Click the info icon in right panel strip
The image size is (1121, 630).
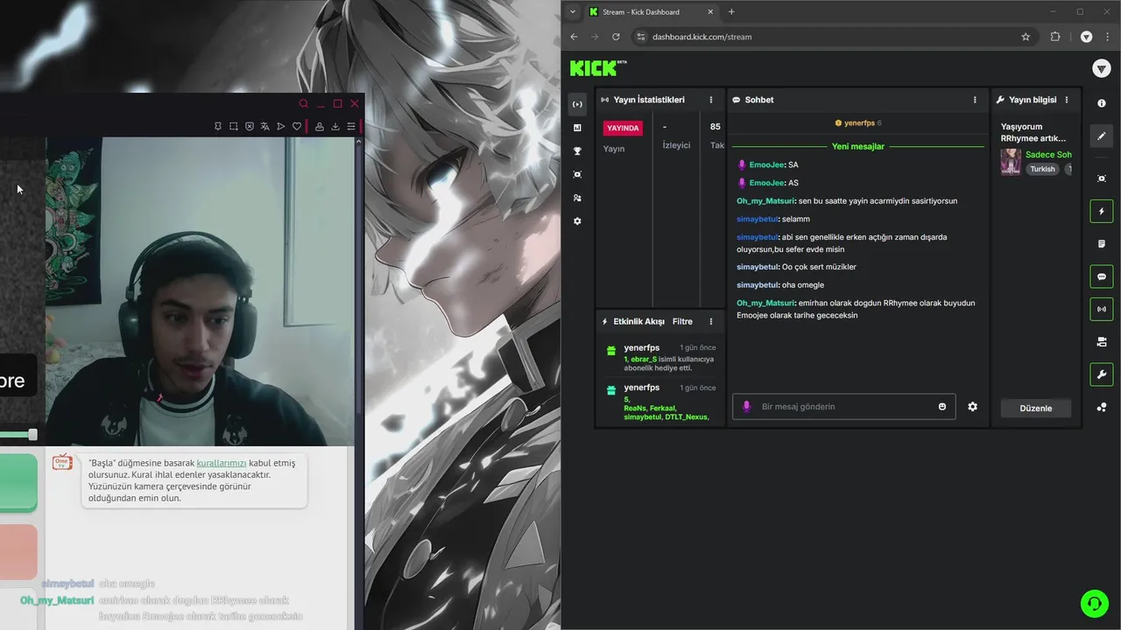pos(1102,103)
